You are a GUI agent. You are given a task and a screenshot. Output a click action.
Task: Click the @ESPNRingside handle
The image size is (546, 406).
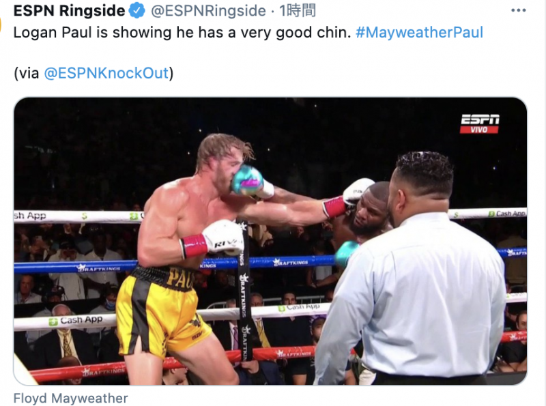point(208,10)
